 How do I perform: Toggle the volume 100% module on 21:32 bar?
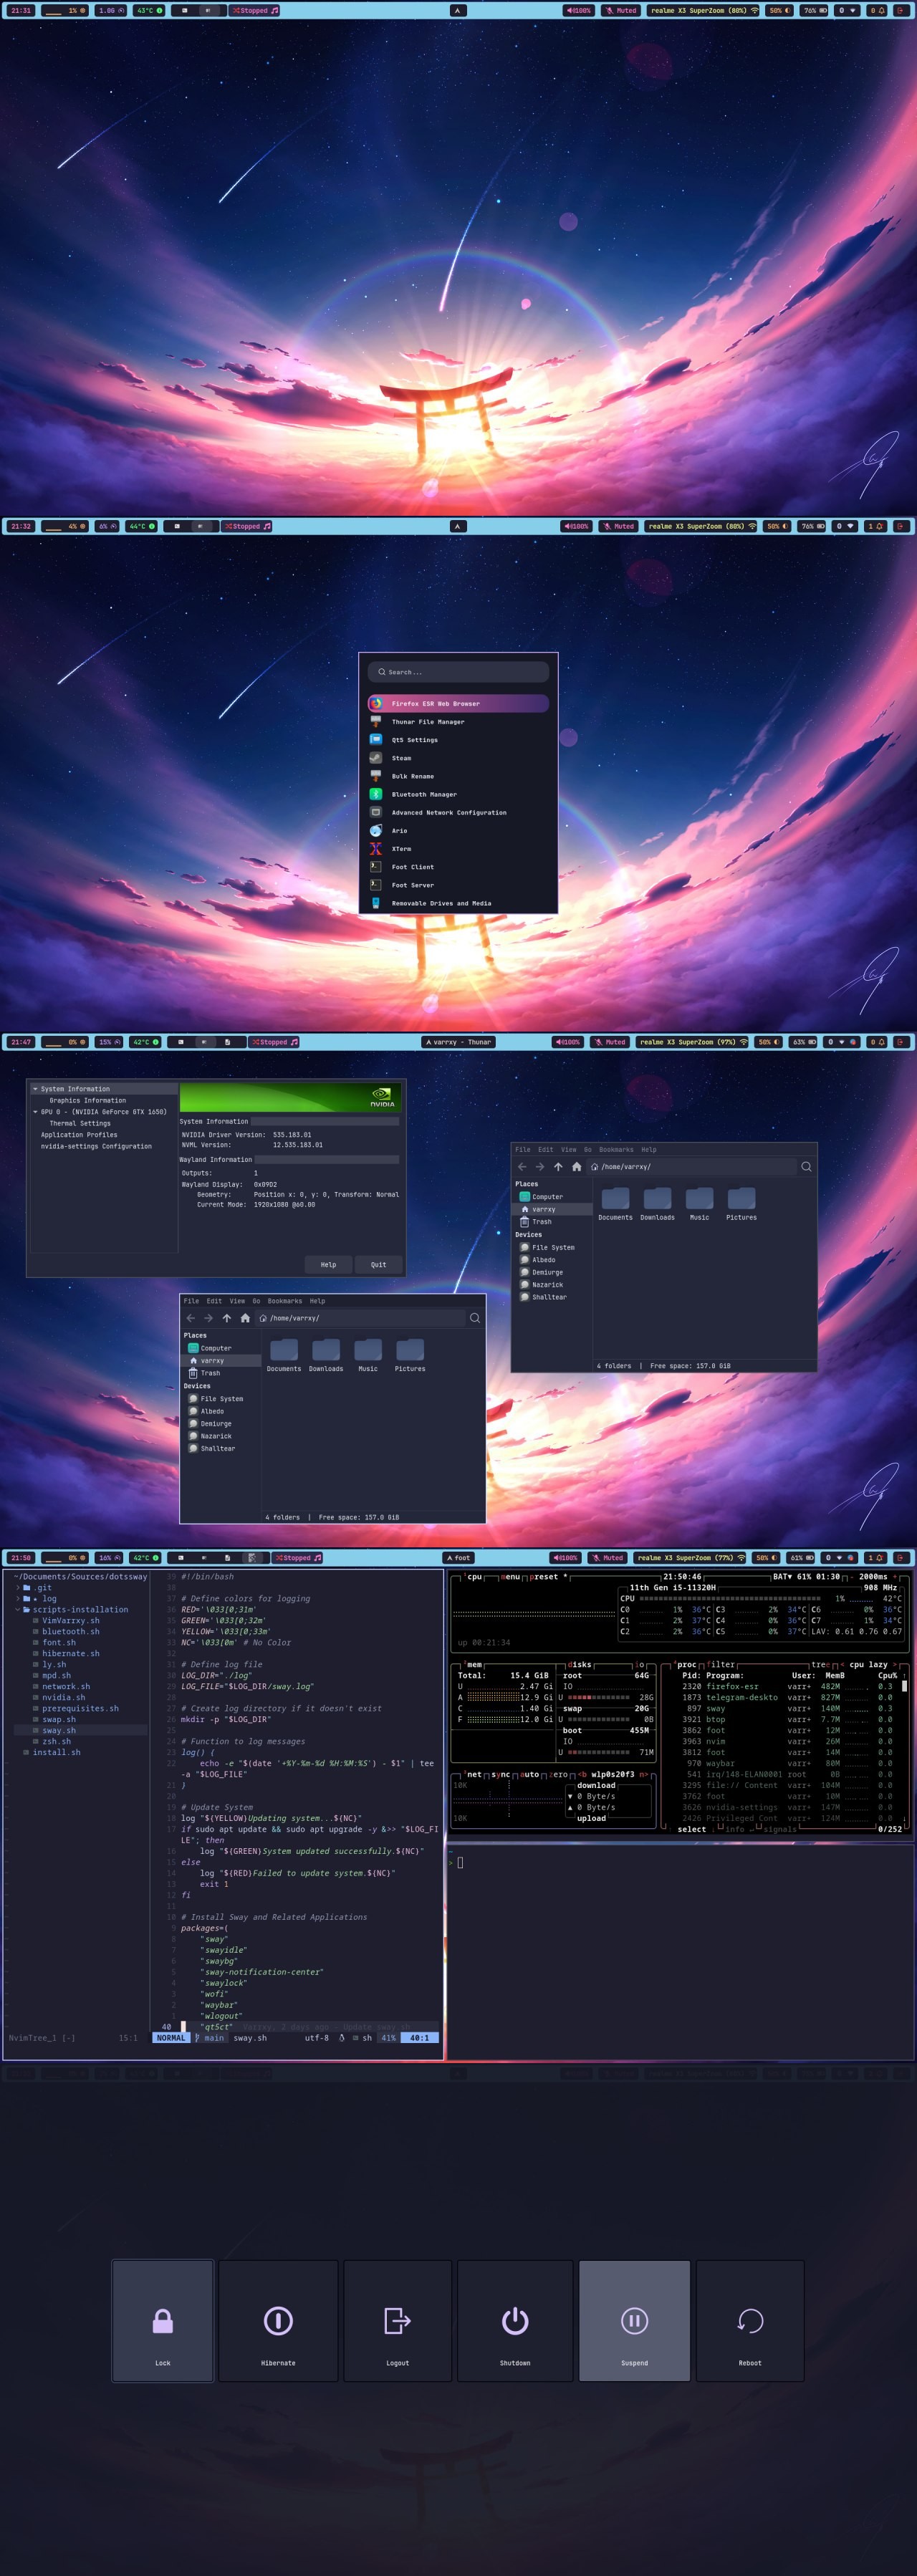[x=576, y=526]
